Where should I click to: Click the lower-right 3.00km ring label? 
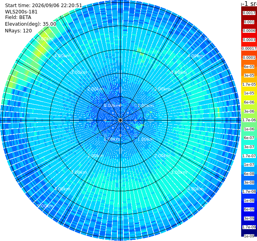tap(179, 172)
